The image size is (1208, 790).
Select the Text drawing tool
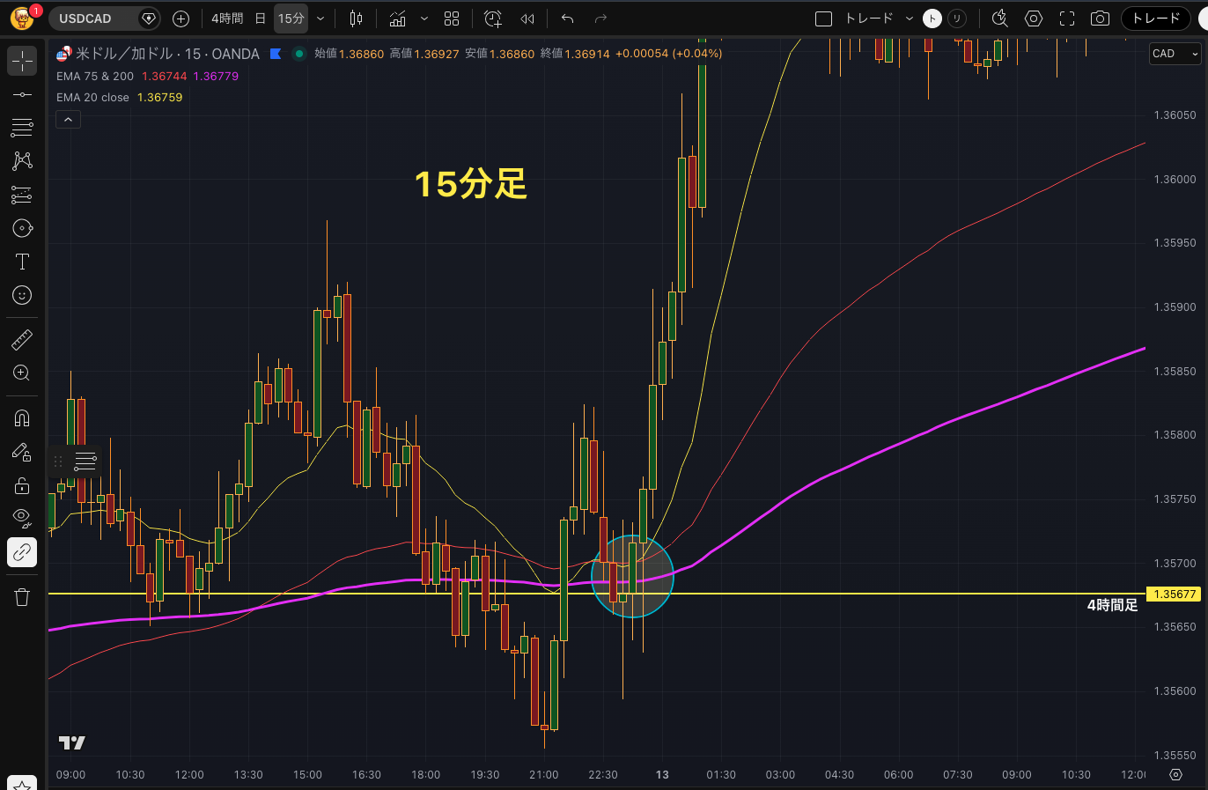[22, 262]
